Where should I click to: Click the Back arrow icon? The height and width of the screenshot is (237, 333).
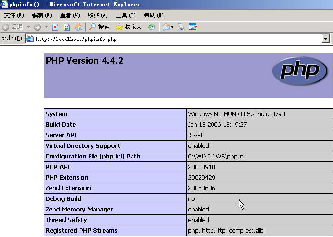[x=6, y=27]
